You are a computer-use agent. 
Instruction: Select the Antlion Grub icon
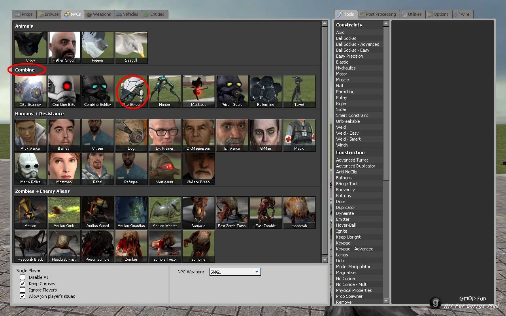tap(64, 213)
